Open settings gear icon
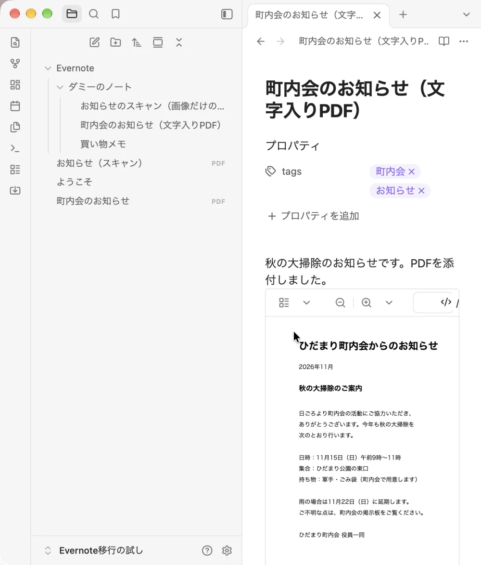This screenshot has height=565, width=481. pos(227,550)
